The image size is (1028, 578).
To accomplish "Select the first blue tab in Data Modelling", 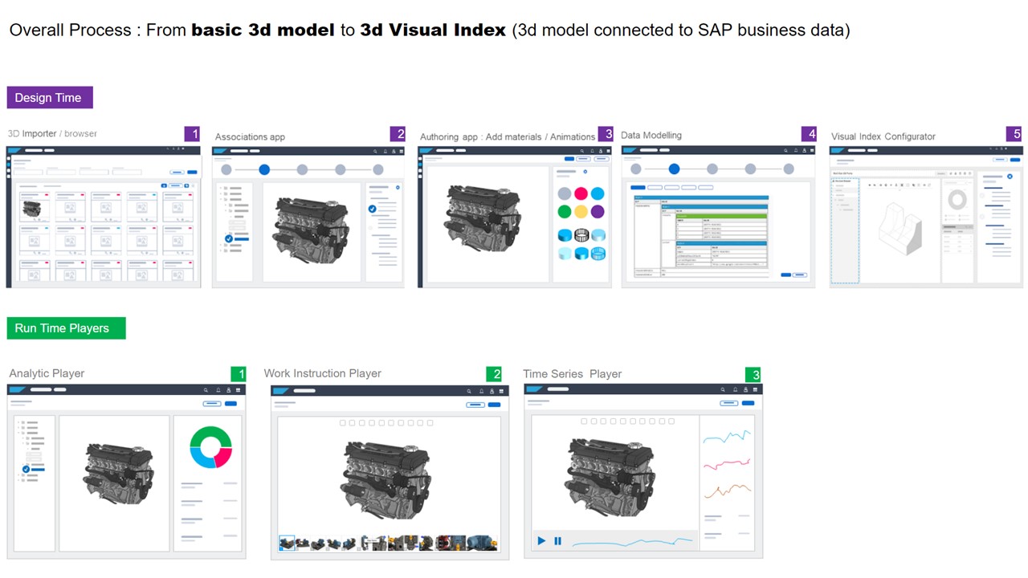I will tap(637, 187).
